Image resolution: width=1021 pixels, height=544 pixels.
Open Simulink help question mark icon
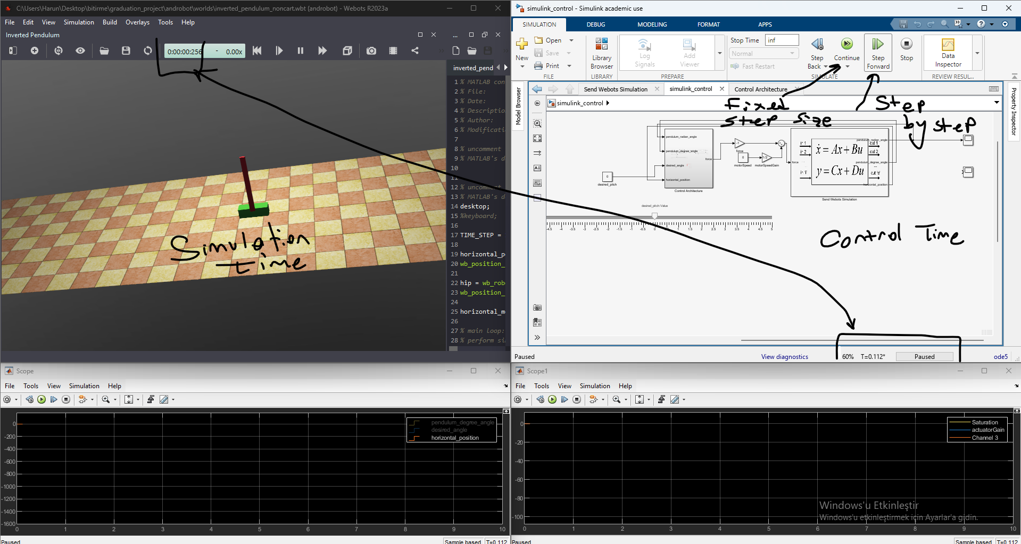tap(981, 24)
